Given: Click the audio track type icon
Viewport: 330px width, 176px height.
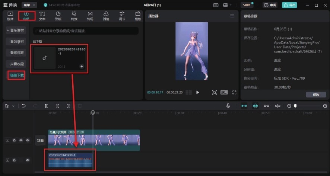Looking at the screenshot, I should 7,160.
